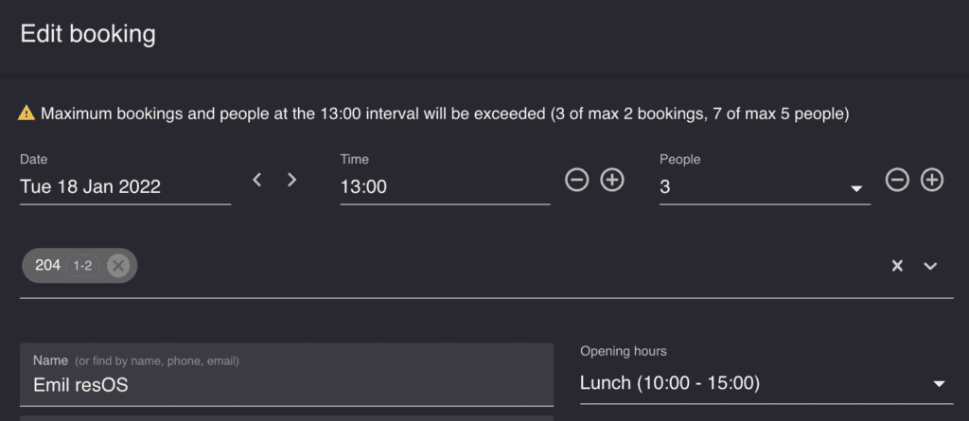Reduce people count with minus icon
Image resolution: width=969 pixels, height=421 pixels.
tap(897, 180)
